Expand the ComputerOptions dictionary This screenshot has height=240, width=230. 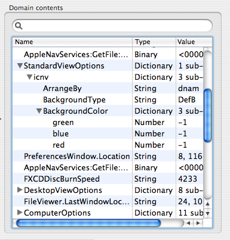point(20,213)
